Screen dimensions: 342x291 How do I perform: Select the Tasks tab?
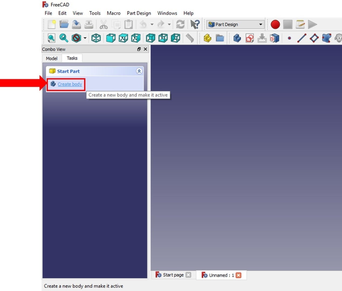pyautogui.click(x=72, y=58)
